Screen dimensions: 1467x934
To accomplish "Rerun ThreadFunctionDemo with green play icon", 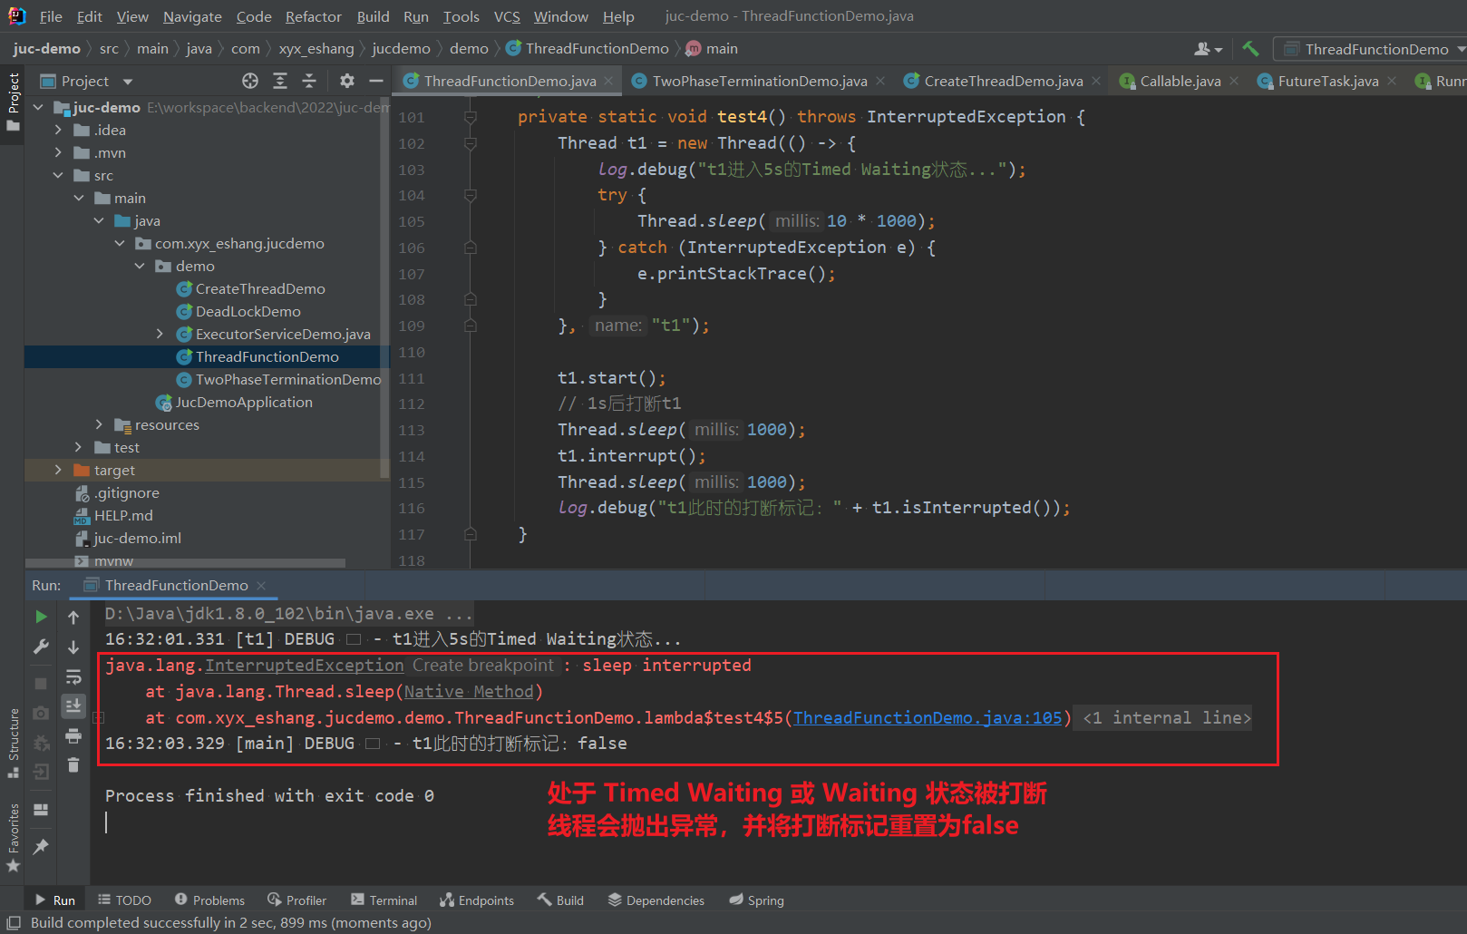I will click(41, 617).
